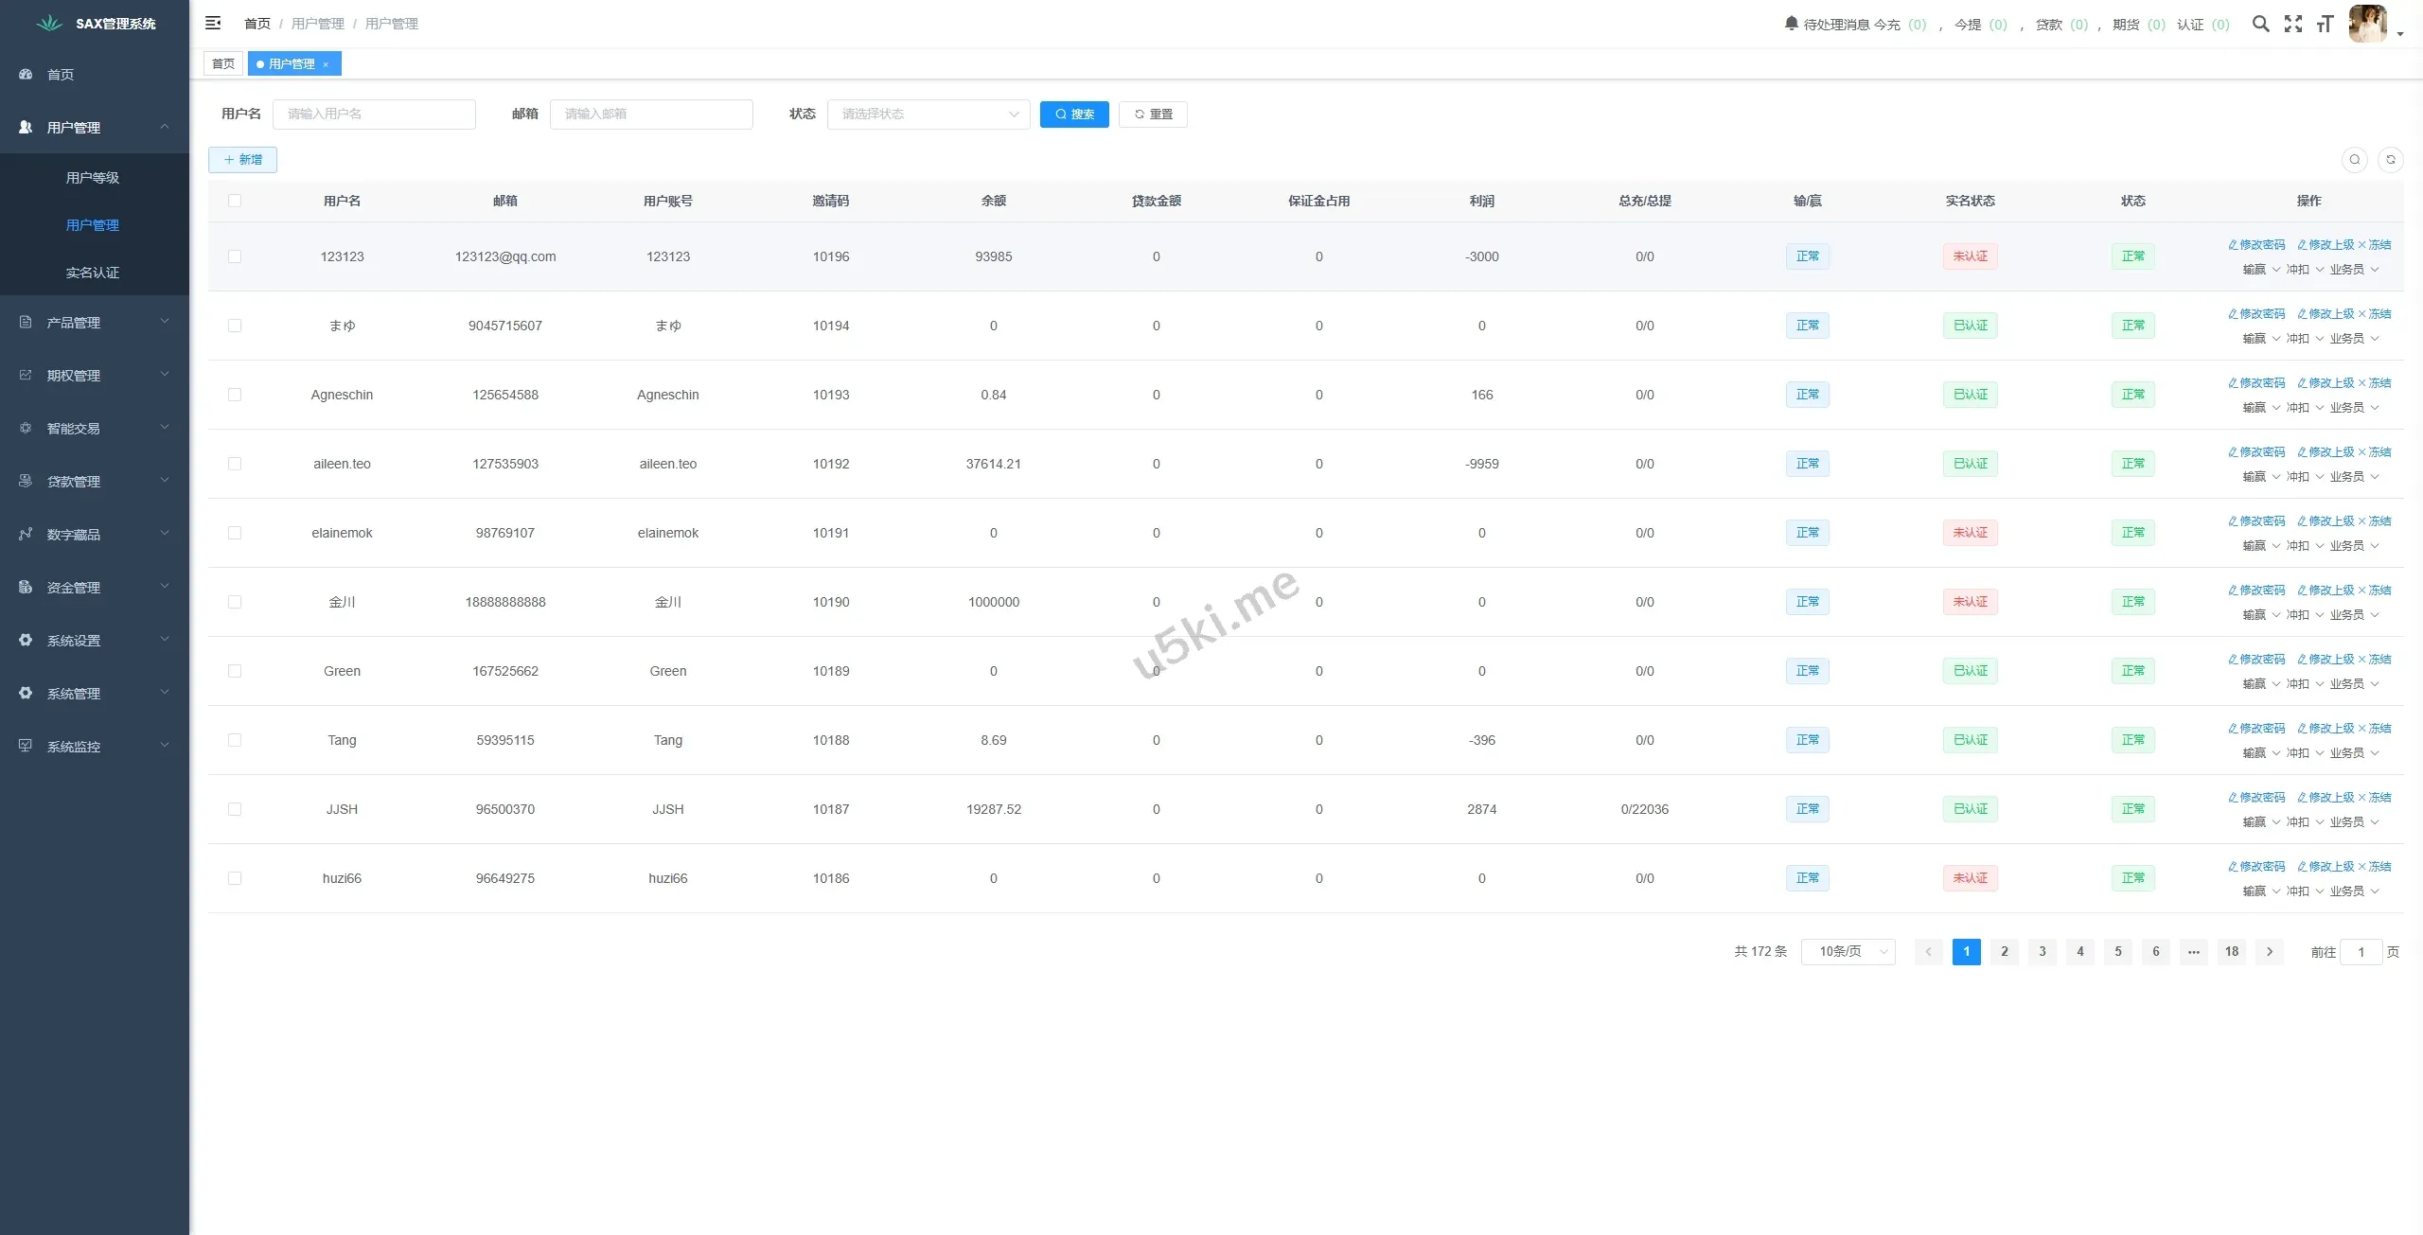Open the 10条/页 page size dropdown
This screenshot has width=2423, height=1235.
(x=1848, y=951)
